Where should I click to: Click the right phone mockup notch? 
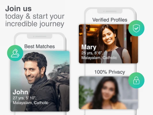point(110,11)
